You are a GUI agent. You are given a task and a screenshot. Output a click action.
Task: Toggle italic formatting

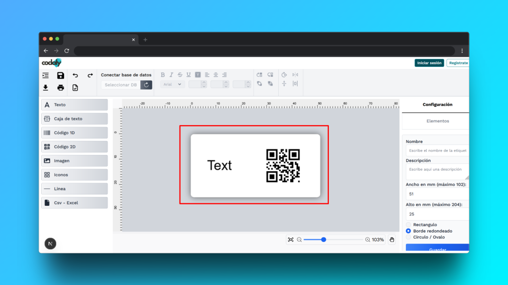click(x=171, y=75)
